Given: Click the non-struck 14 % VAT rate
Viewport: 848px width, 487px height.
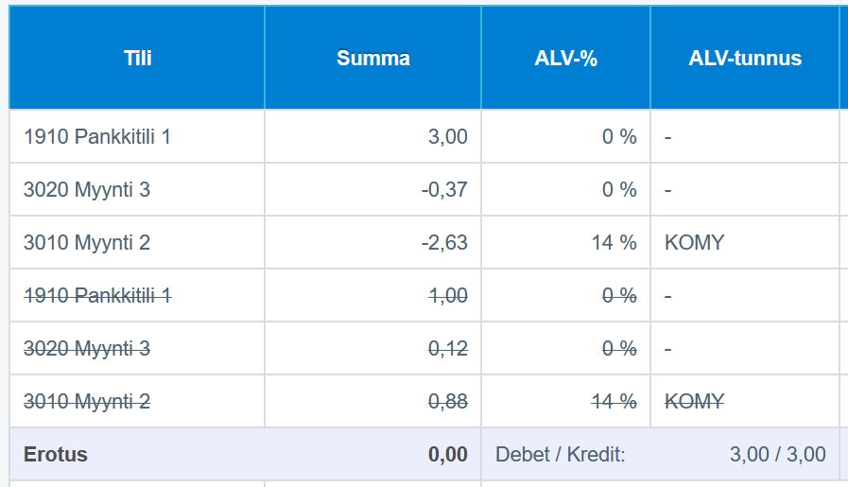Looking at the screenshot, I should click(x=614, y=243).
